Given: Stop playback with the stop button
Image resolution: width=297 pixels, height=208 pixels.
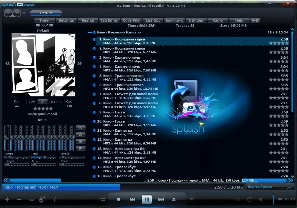Looking at the screenshot, I should pyautogui.click(x=118, y=199).
